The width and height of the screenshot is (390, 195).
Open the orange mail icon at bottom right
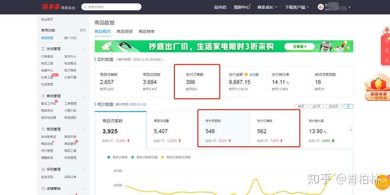tap(383, 183)
